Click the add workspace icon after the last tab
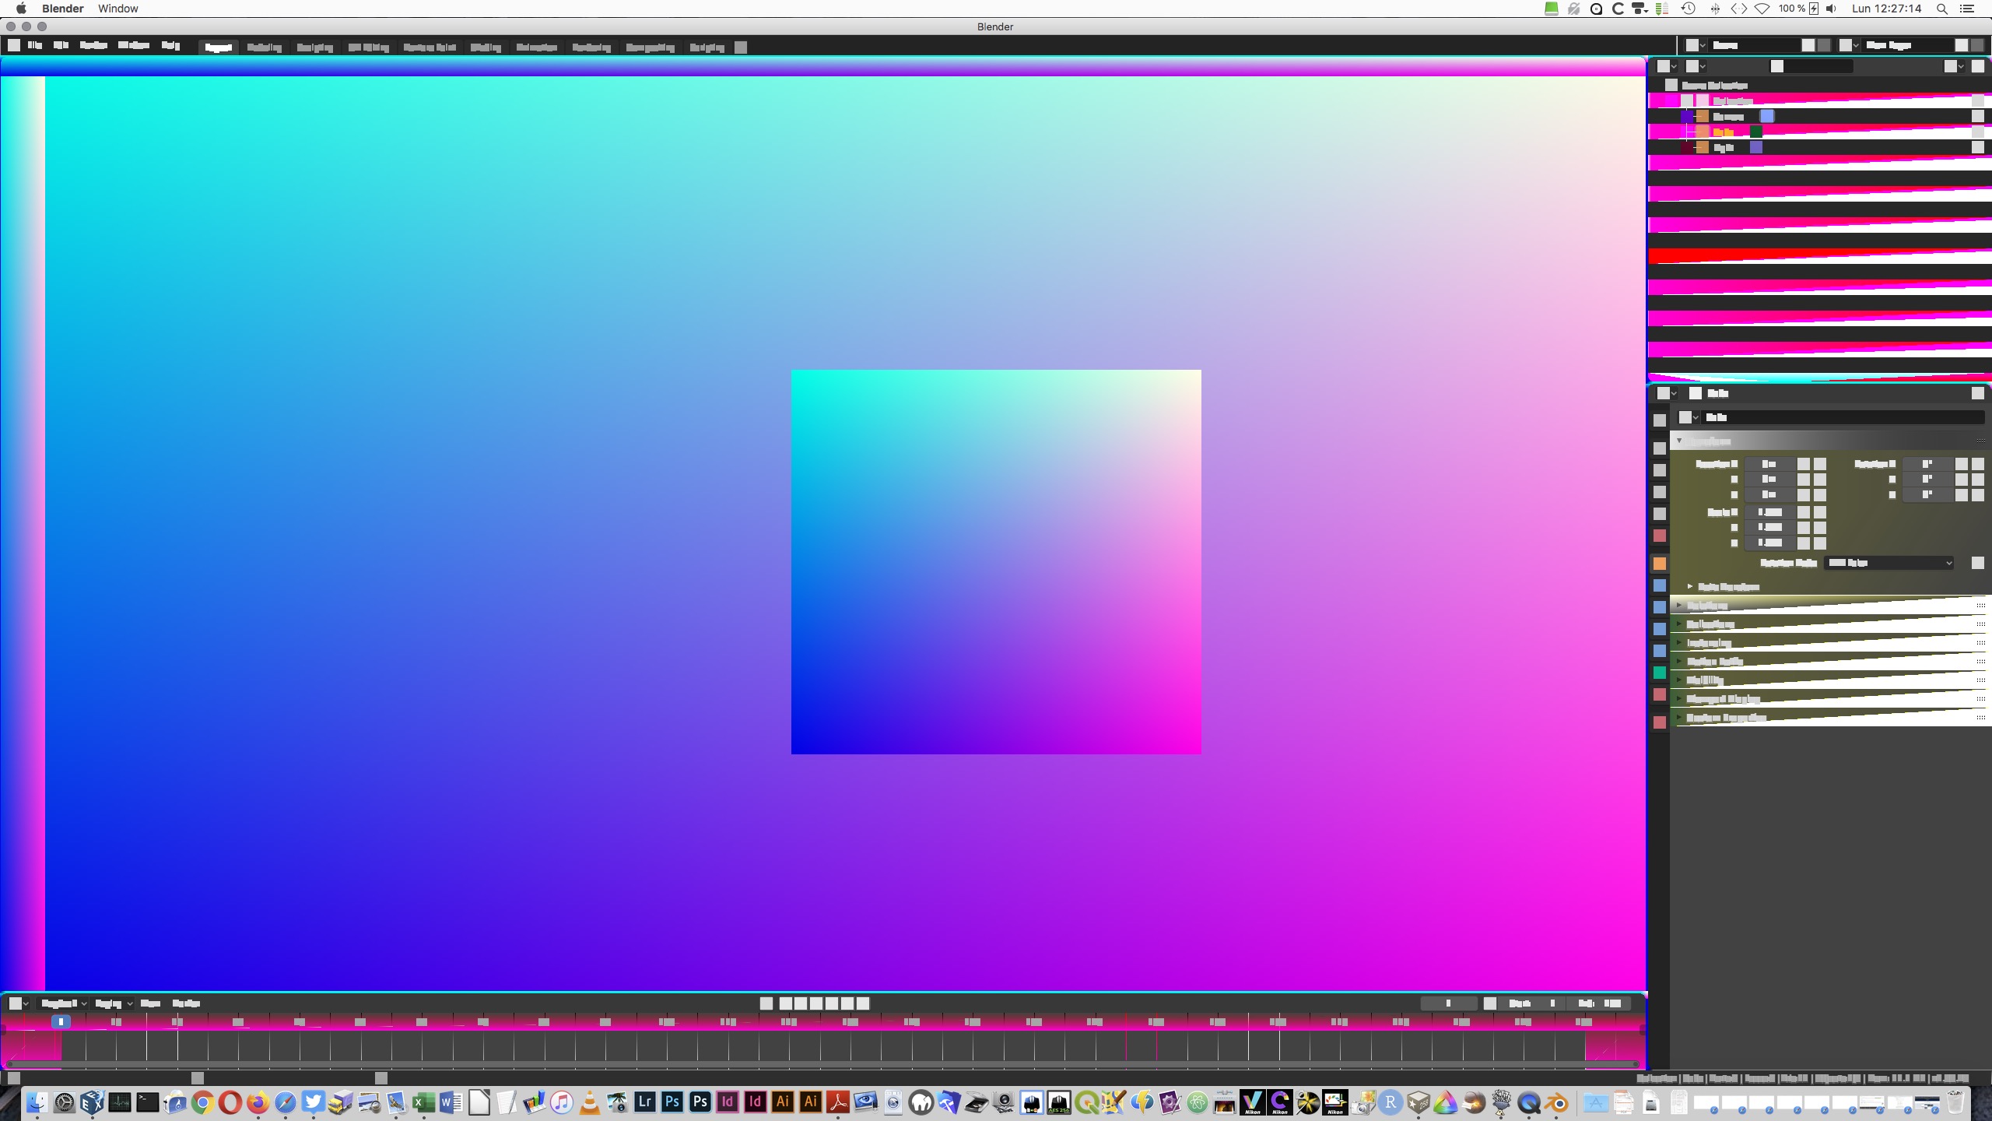This screenshot has height=1121, width=1992. (x=741, y=47)
